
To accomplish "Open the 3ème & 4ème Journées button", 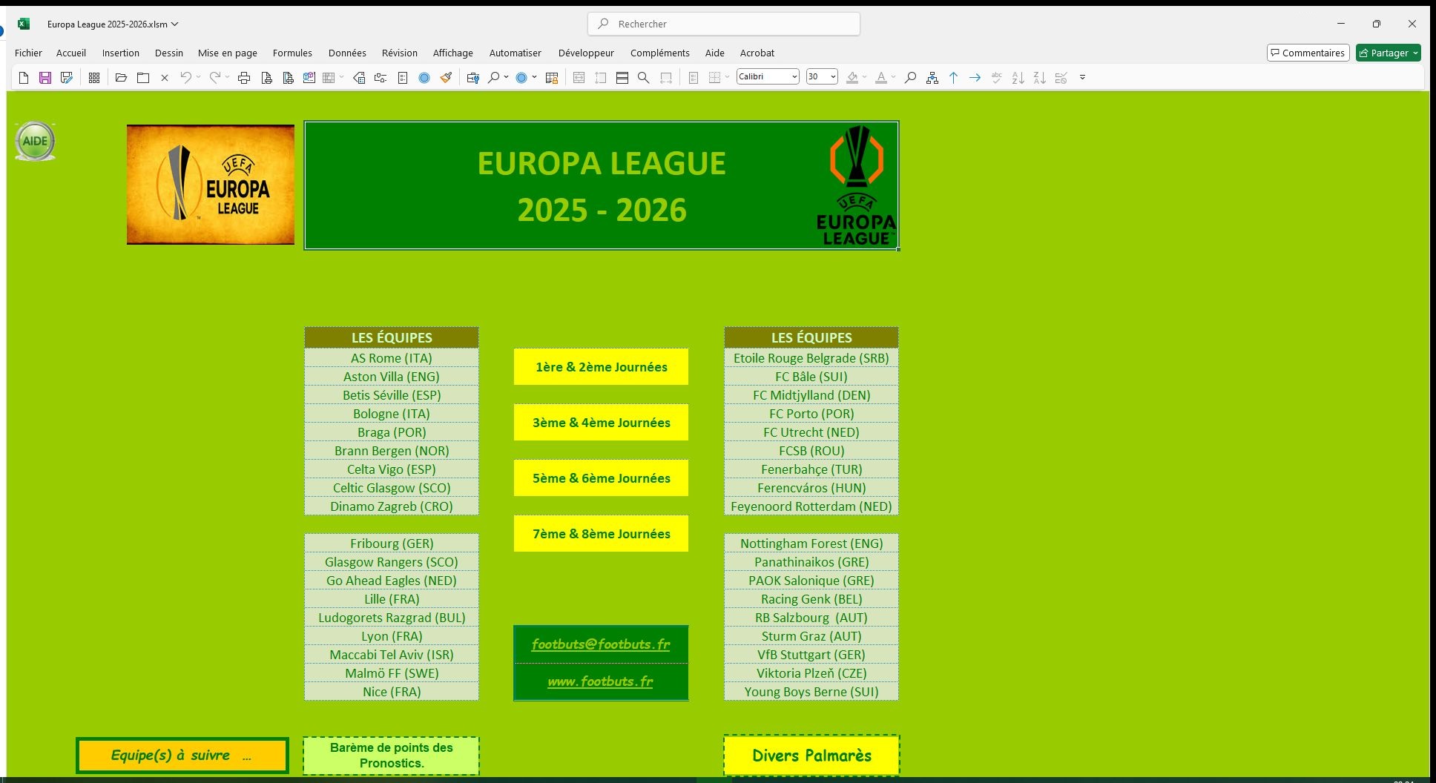I will (x=601, y=423).
